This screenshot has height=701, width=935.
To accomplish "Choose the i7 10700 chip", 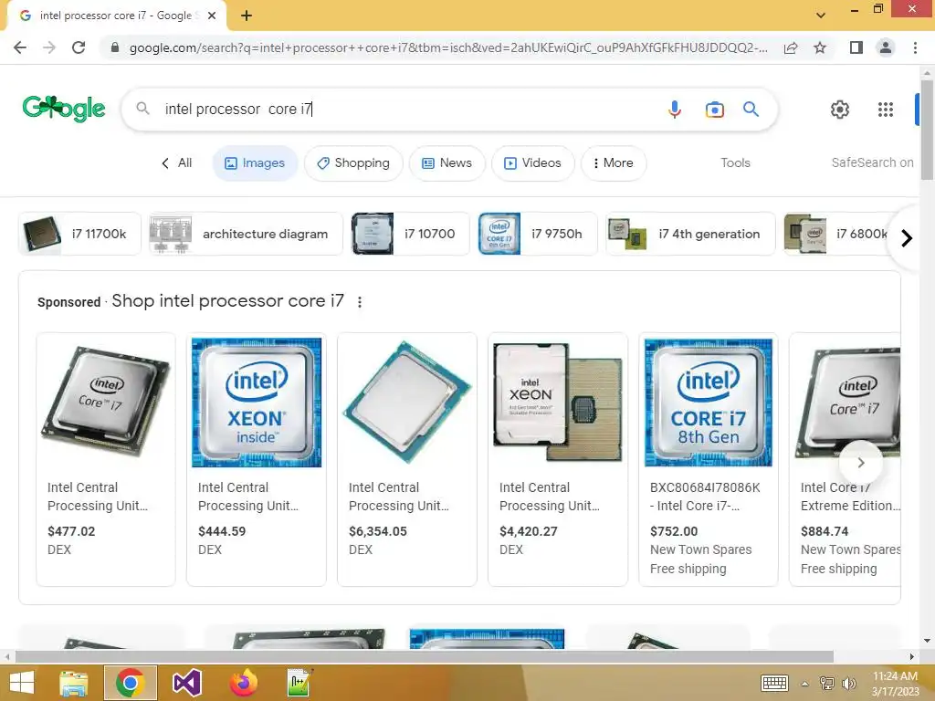I will point(410,234).
